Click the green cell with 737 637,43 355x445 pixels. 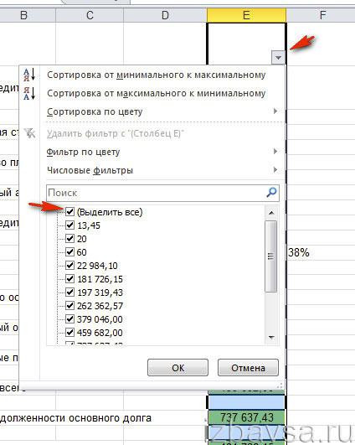246,417
